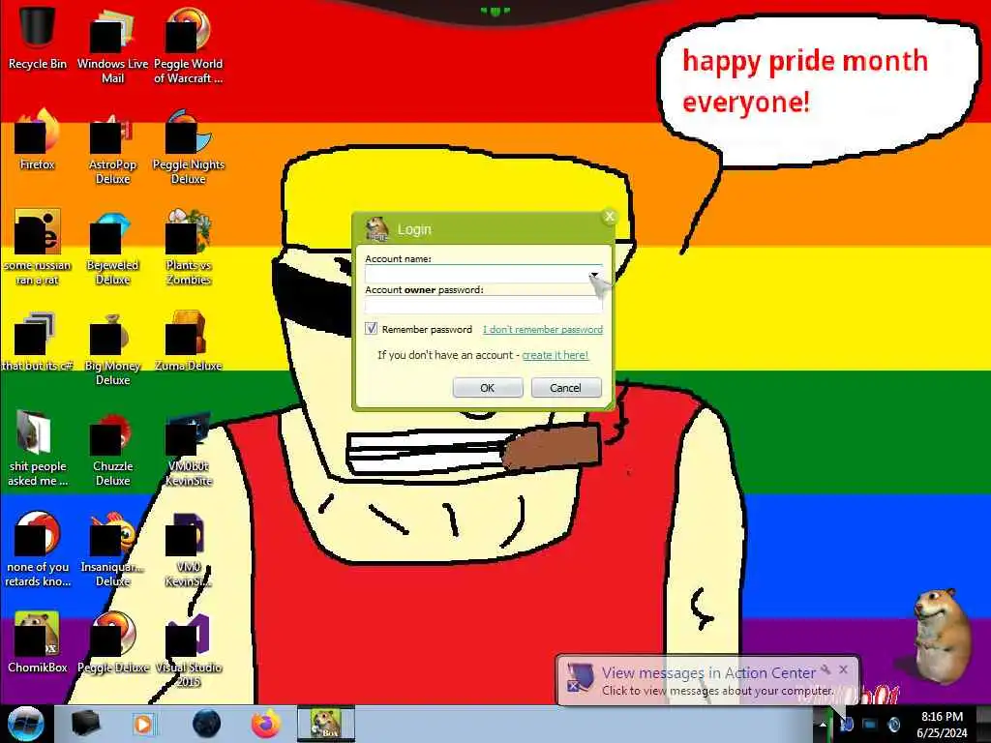Select the Peggle Nights Deluxe icon
The width and height of the screenshot is (991, 743).
[x=189, y=147]
